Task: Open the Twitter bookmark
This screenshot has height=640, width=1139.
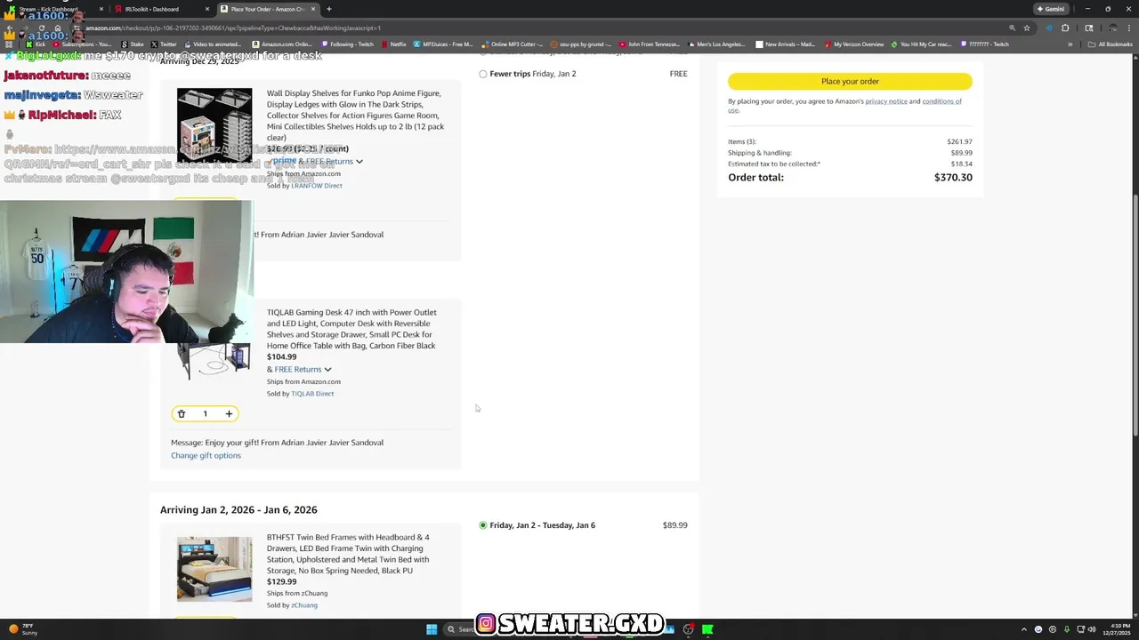Action: pyautogui.click(x=163, y=44)
